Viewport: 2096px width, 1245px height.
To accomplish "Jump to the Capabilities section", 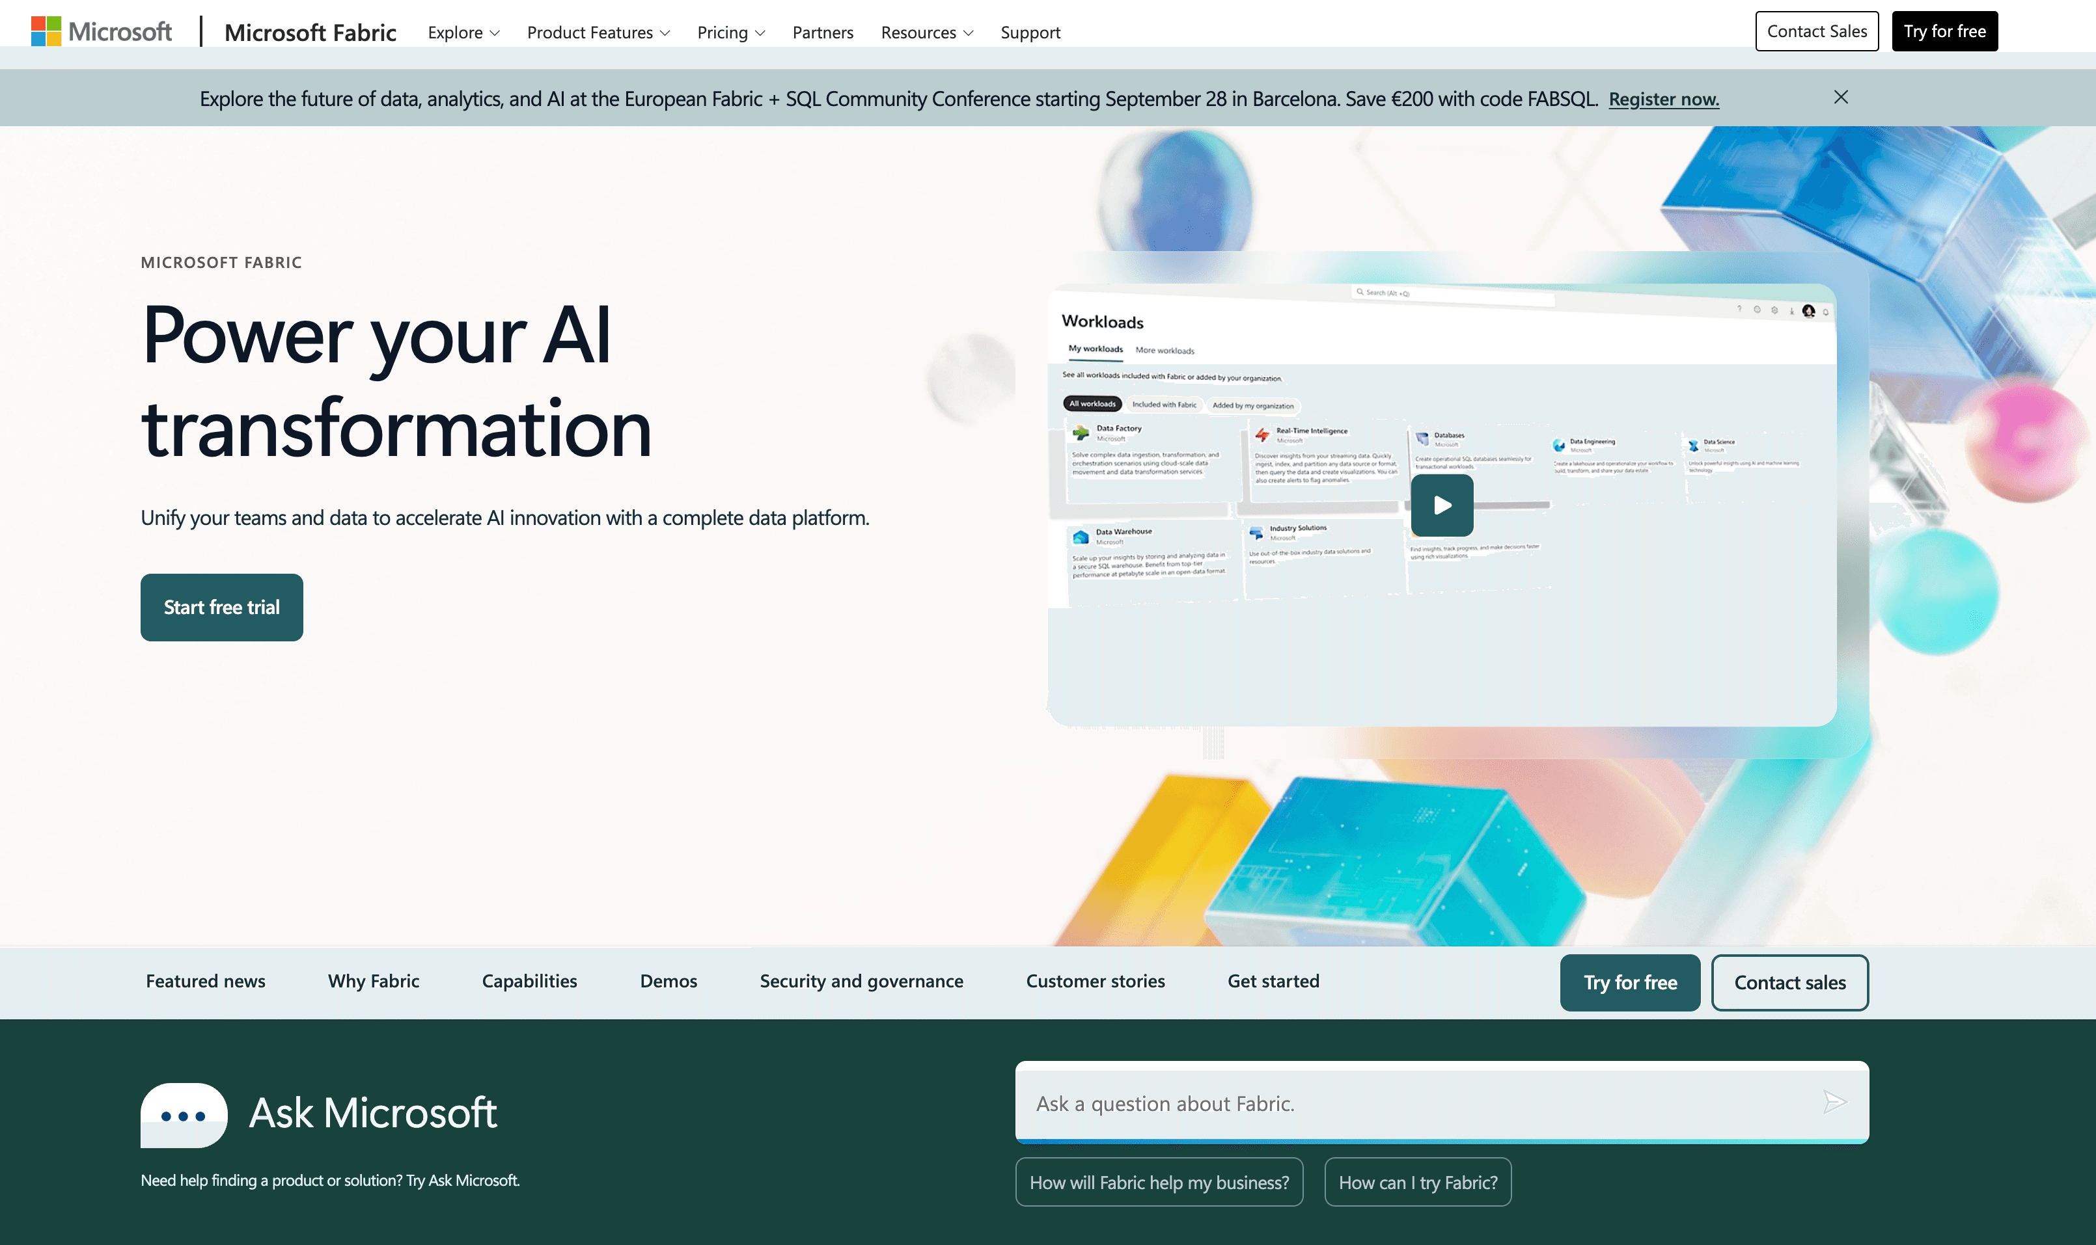I will click(x=530, y=981).
